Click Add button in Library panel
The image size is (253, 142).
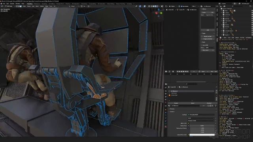(208, 30)
